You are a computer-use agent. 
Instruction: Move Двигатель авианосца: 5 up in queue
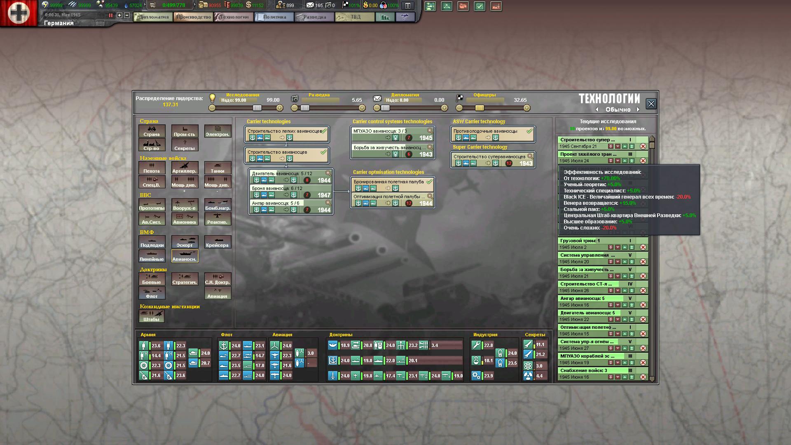pyautogui.click(x=625, y=319)
